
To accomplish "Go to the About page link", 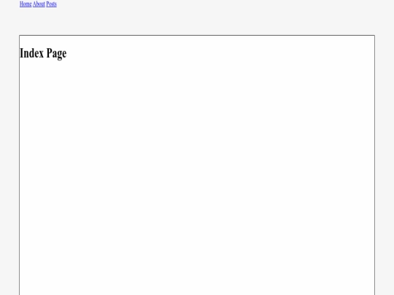I will (x=39, y=4).
